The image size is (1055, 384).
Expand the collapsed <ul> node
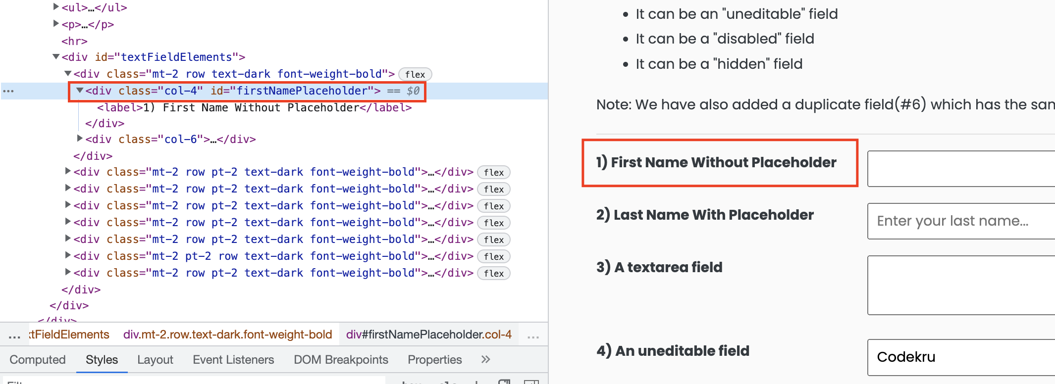click(x=55, y=7)
